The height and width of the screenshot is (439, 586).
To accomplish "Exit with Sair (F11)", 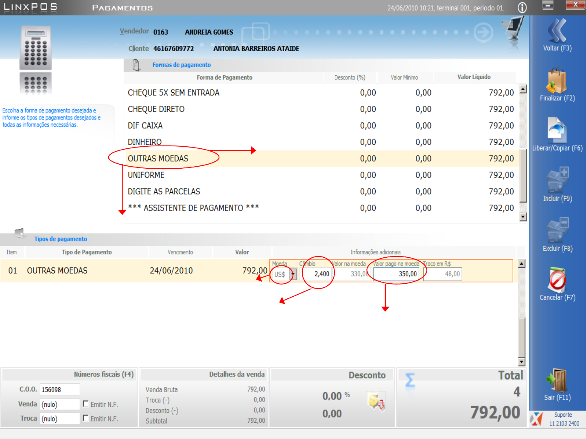I will tap(557, 385).
